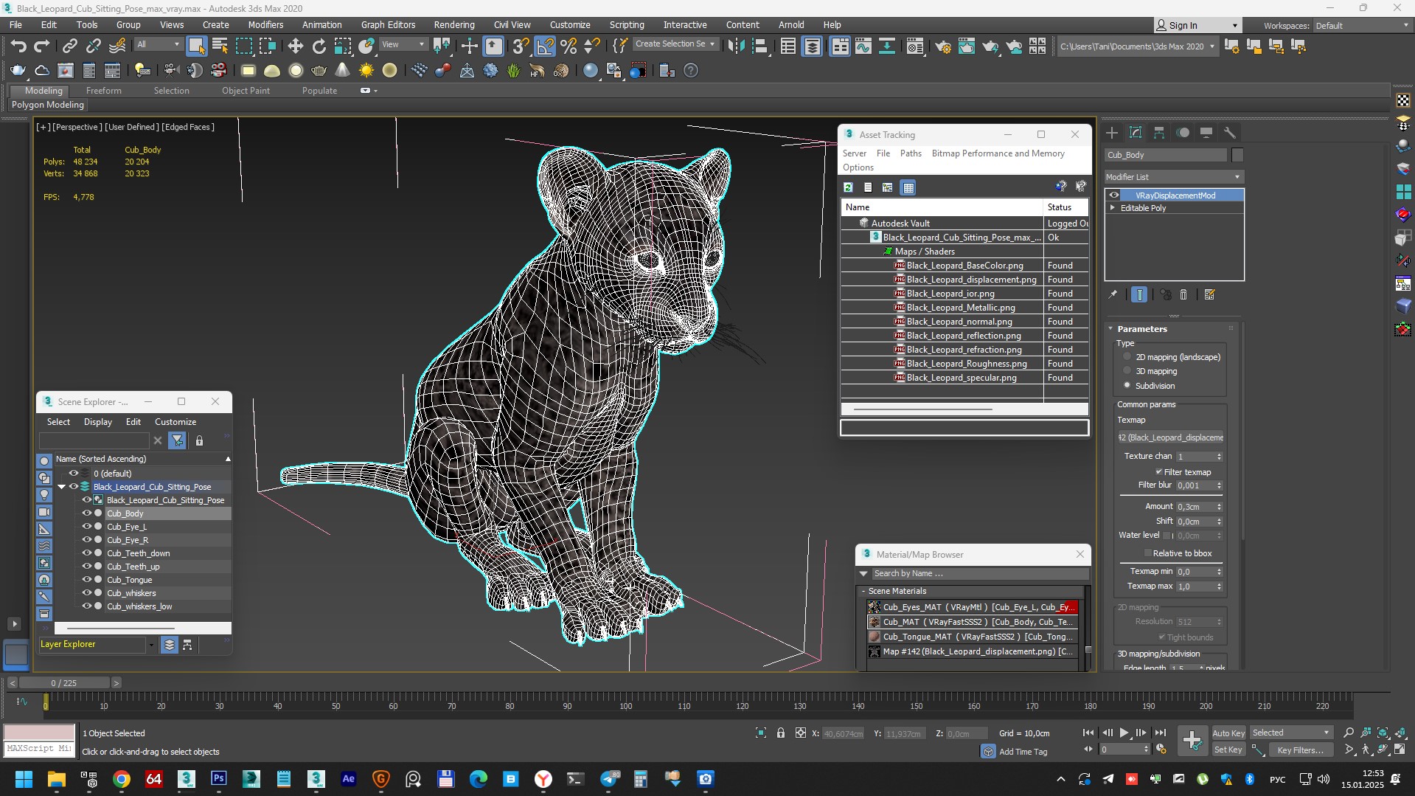Open the Utilities wrench panel tab

point(1229,133)
